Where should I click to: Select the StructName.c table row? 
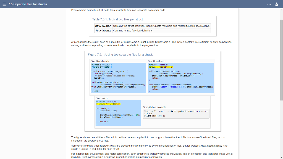152,31
